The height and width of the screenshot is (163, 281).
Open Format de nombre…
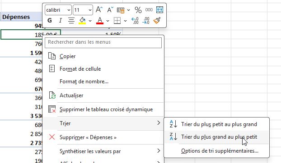coord(103,81)
